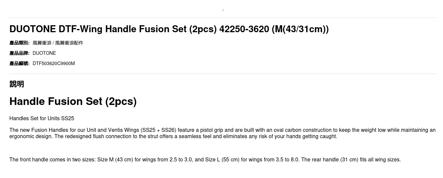
Task: Click the Size M (43 cm) text
Action: [115, 160]
